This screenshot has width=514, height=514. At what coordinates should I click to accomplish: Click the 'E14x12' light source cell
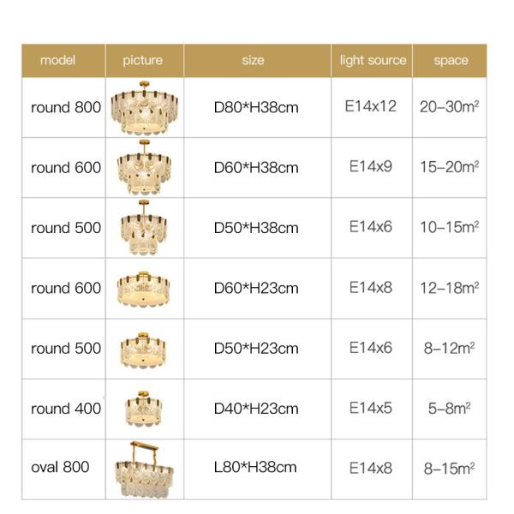coord(371,107)
